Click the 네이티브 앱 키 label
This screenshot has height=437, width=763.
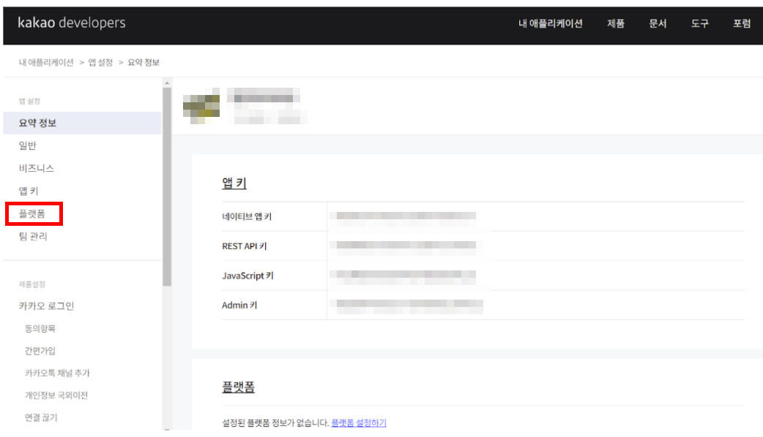coord(247,216)
